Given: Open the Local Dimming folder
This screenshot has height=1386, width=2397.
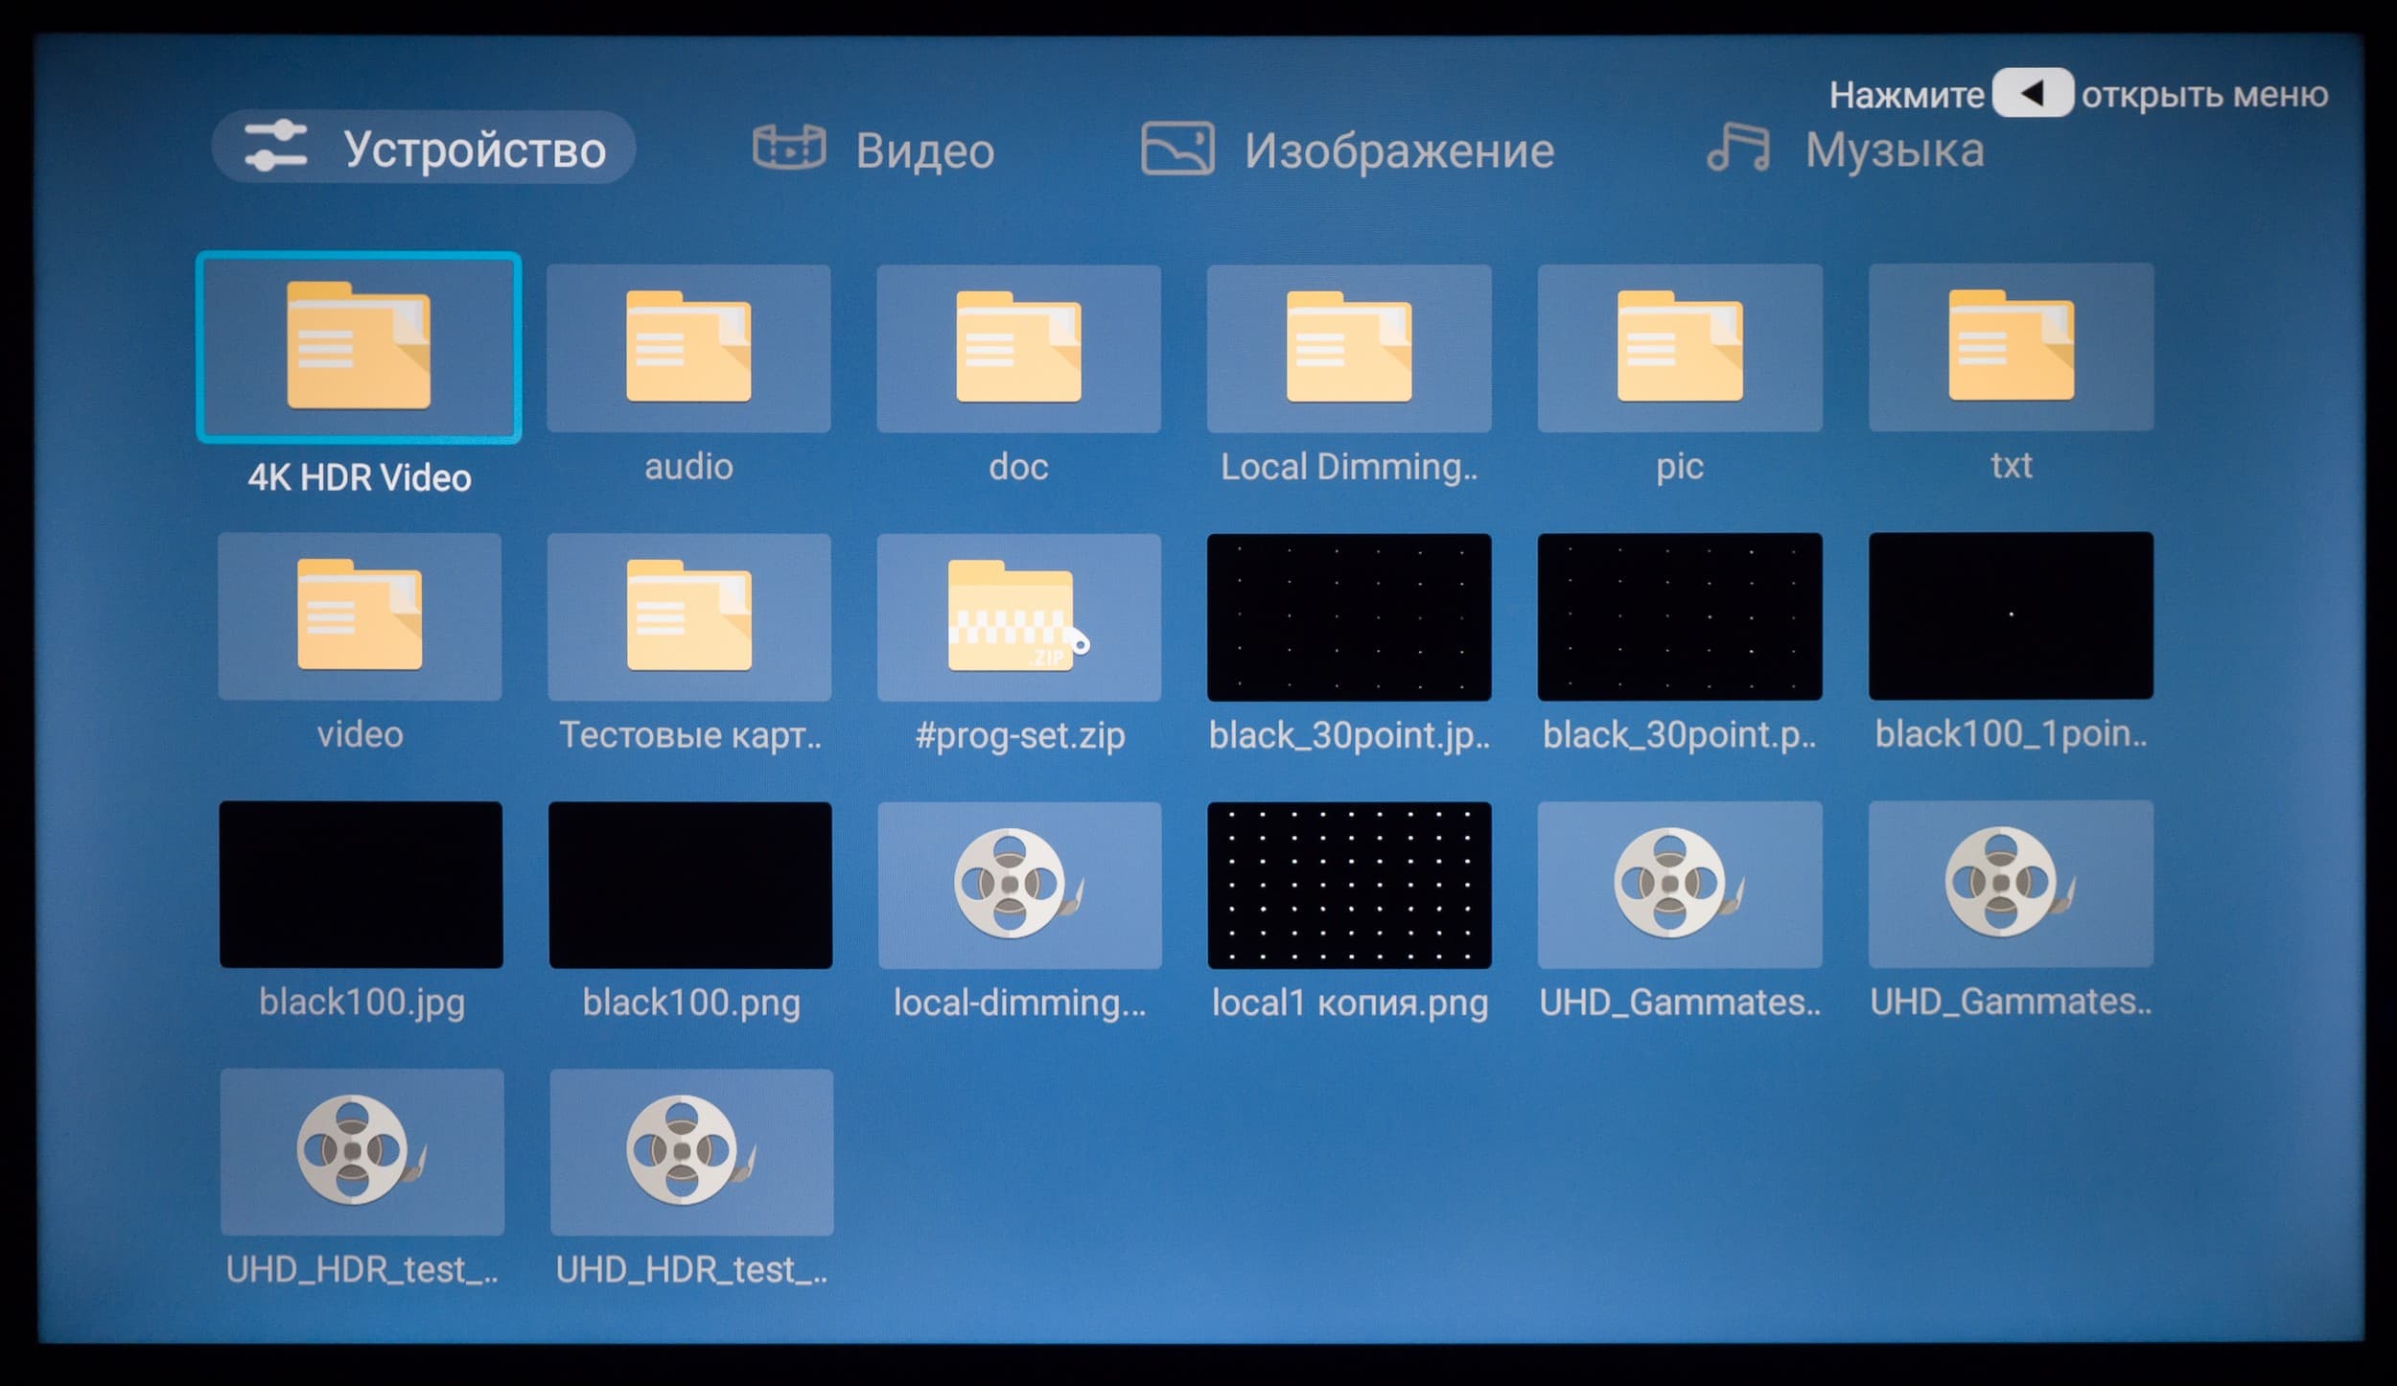Looking at the screenshot, I should point(1348,348).
